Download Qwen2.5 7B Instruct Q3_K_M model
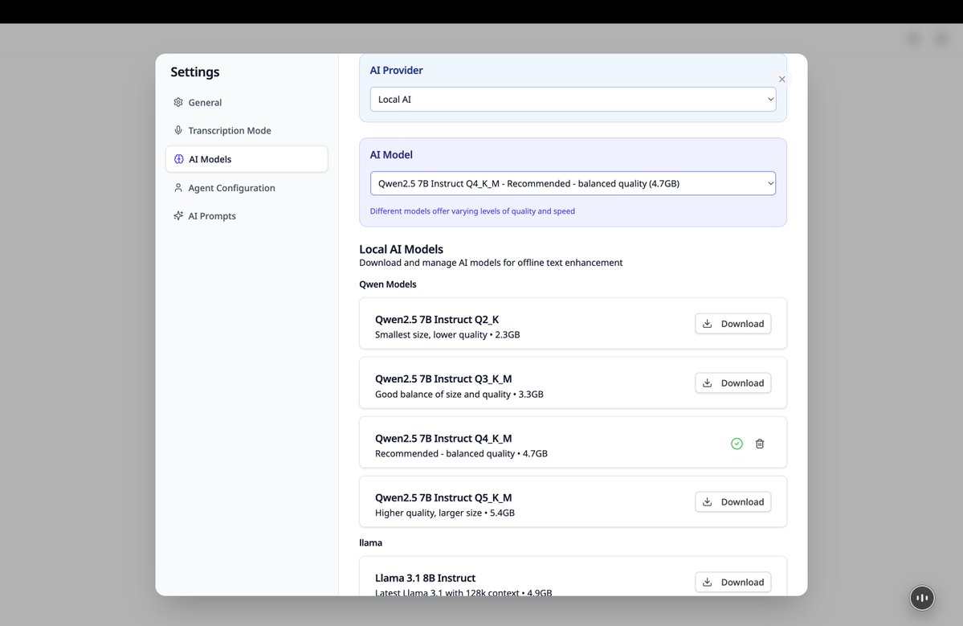The image size is (963, 626). tap(732, 383)
